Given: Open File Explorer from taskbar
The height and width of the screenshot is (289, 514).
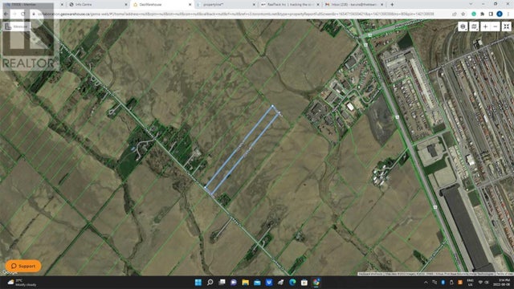Looking at the screenshot, I should pyautogui.click(x=246, y=282).
